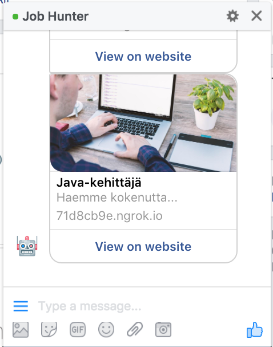
Task: Open the persistent menu hamburger icon
Action: click(x=21, y=306)
